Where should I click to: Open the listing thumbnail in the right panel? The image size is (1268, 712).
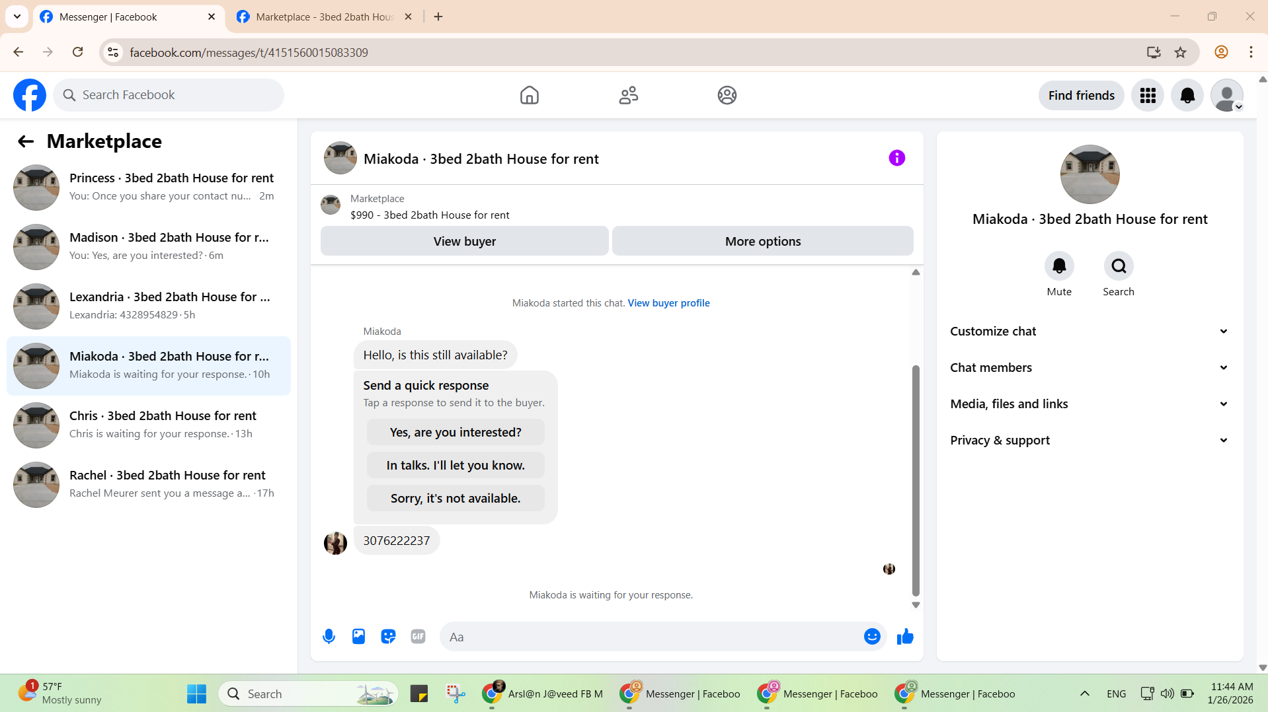[1090, 174]
